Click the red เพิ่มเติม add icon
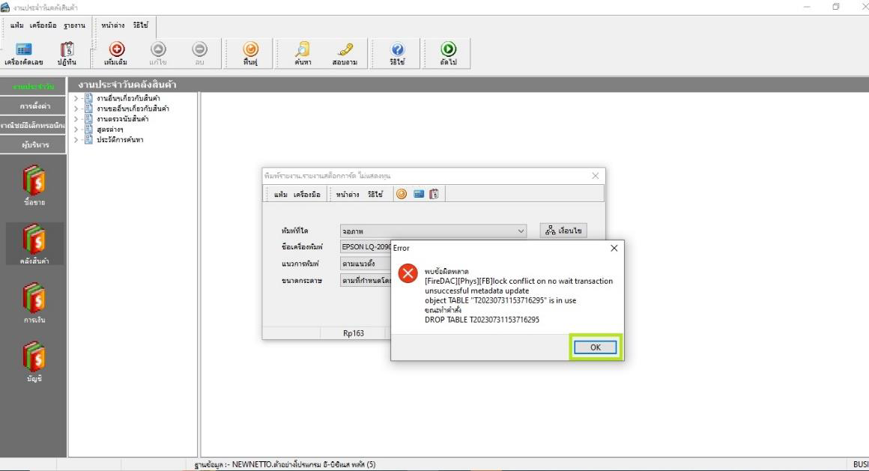The height and width of the screenshot is (471, 869). point(117,49)
